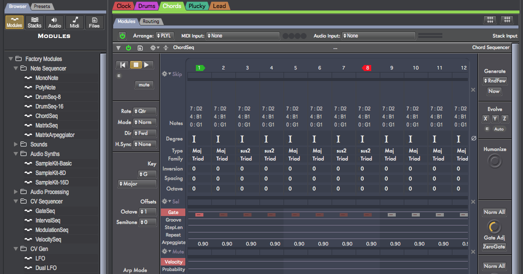The width and height of the screenshot is (523, 274).
Task: Toggle the ChordSeq module power button
Action: tap(128, 48)
